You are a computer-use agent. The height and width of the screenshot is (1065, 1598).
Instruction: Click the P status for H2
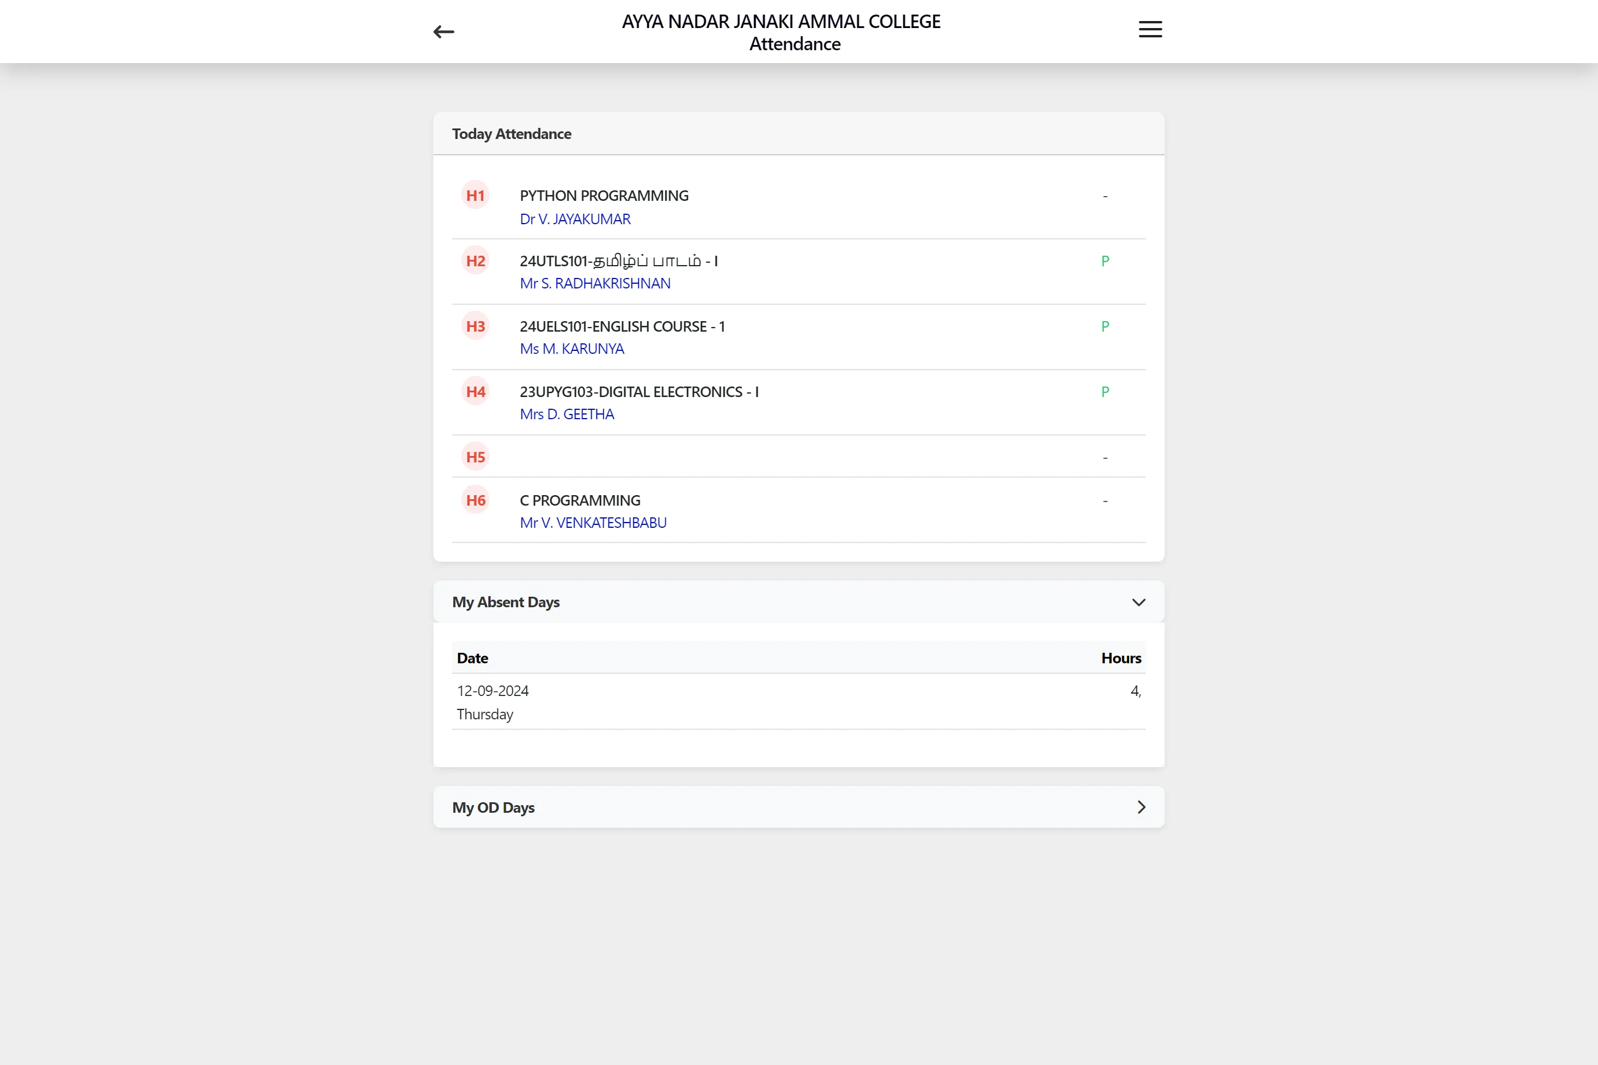(x=1106, y=261)
